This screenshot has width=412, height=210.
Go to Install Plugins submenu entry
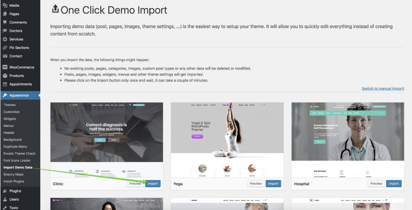pos(14,181)
